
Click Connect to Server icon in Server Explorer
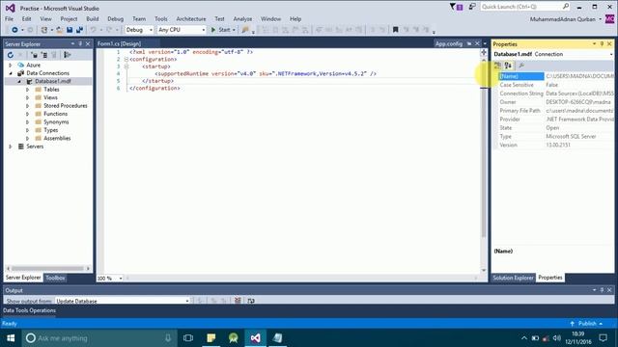click(44, 55)
